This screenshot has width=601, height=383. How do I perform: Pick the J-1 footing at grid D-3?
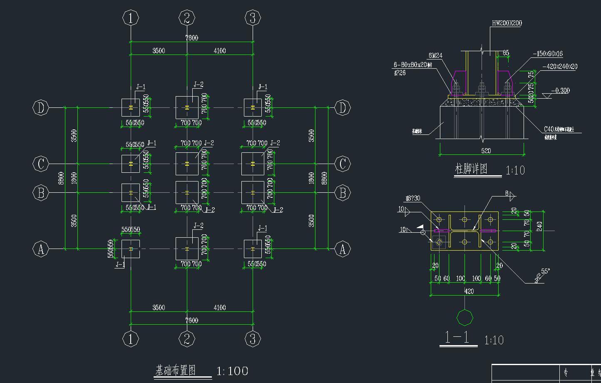click(x=253, y=108)
